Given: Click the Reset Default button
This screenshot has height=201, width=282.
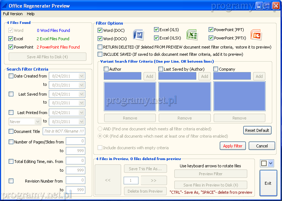Looking at the screenshot, I should tap(257, 130).
